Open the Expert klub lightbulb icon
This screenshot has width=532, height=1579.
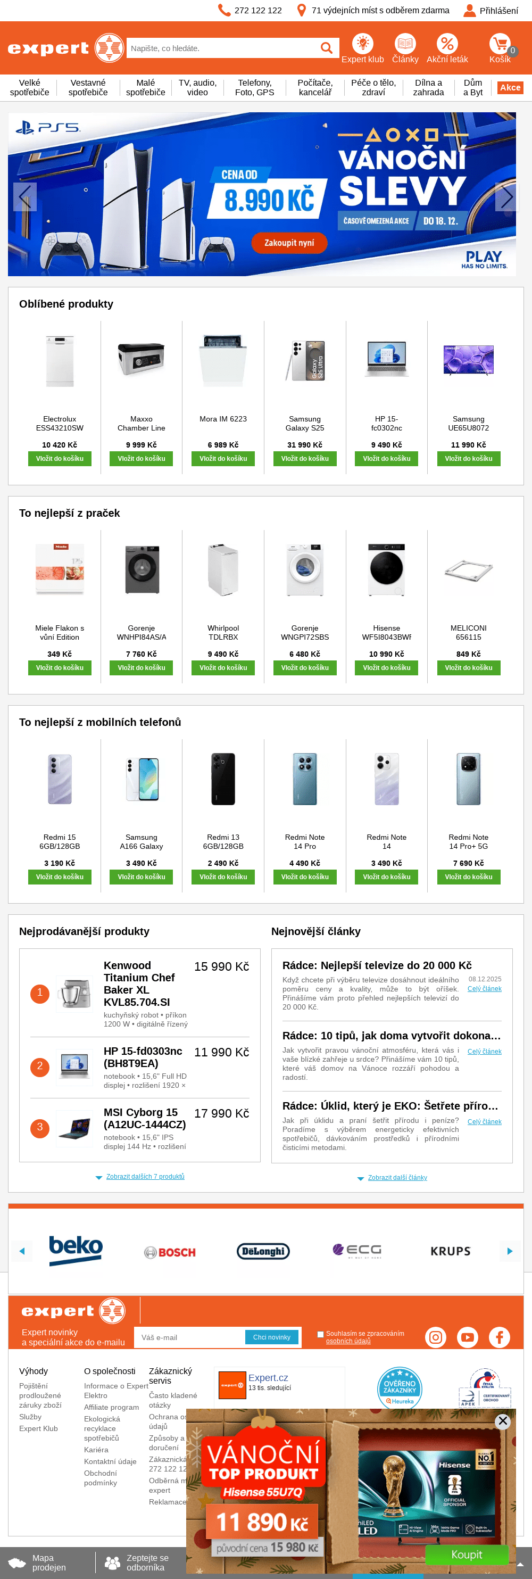click(x=362, y=44)
